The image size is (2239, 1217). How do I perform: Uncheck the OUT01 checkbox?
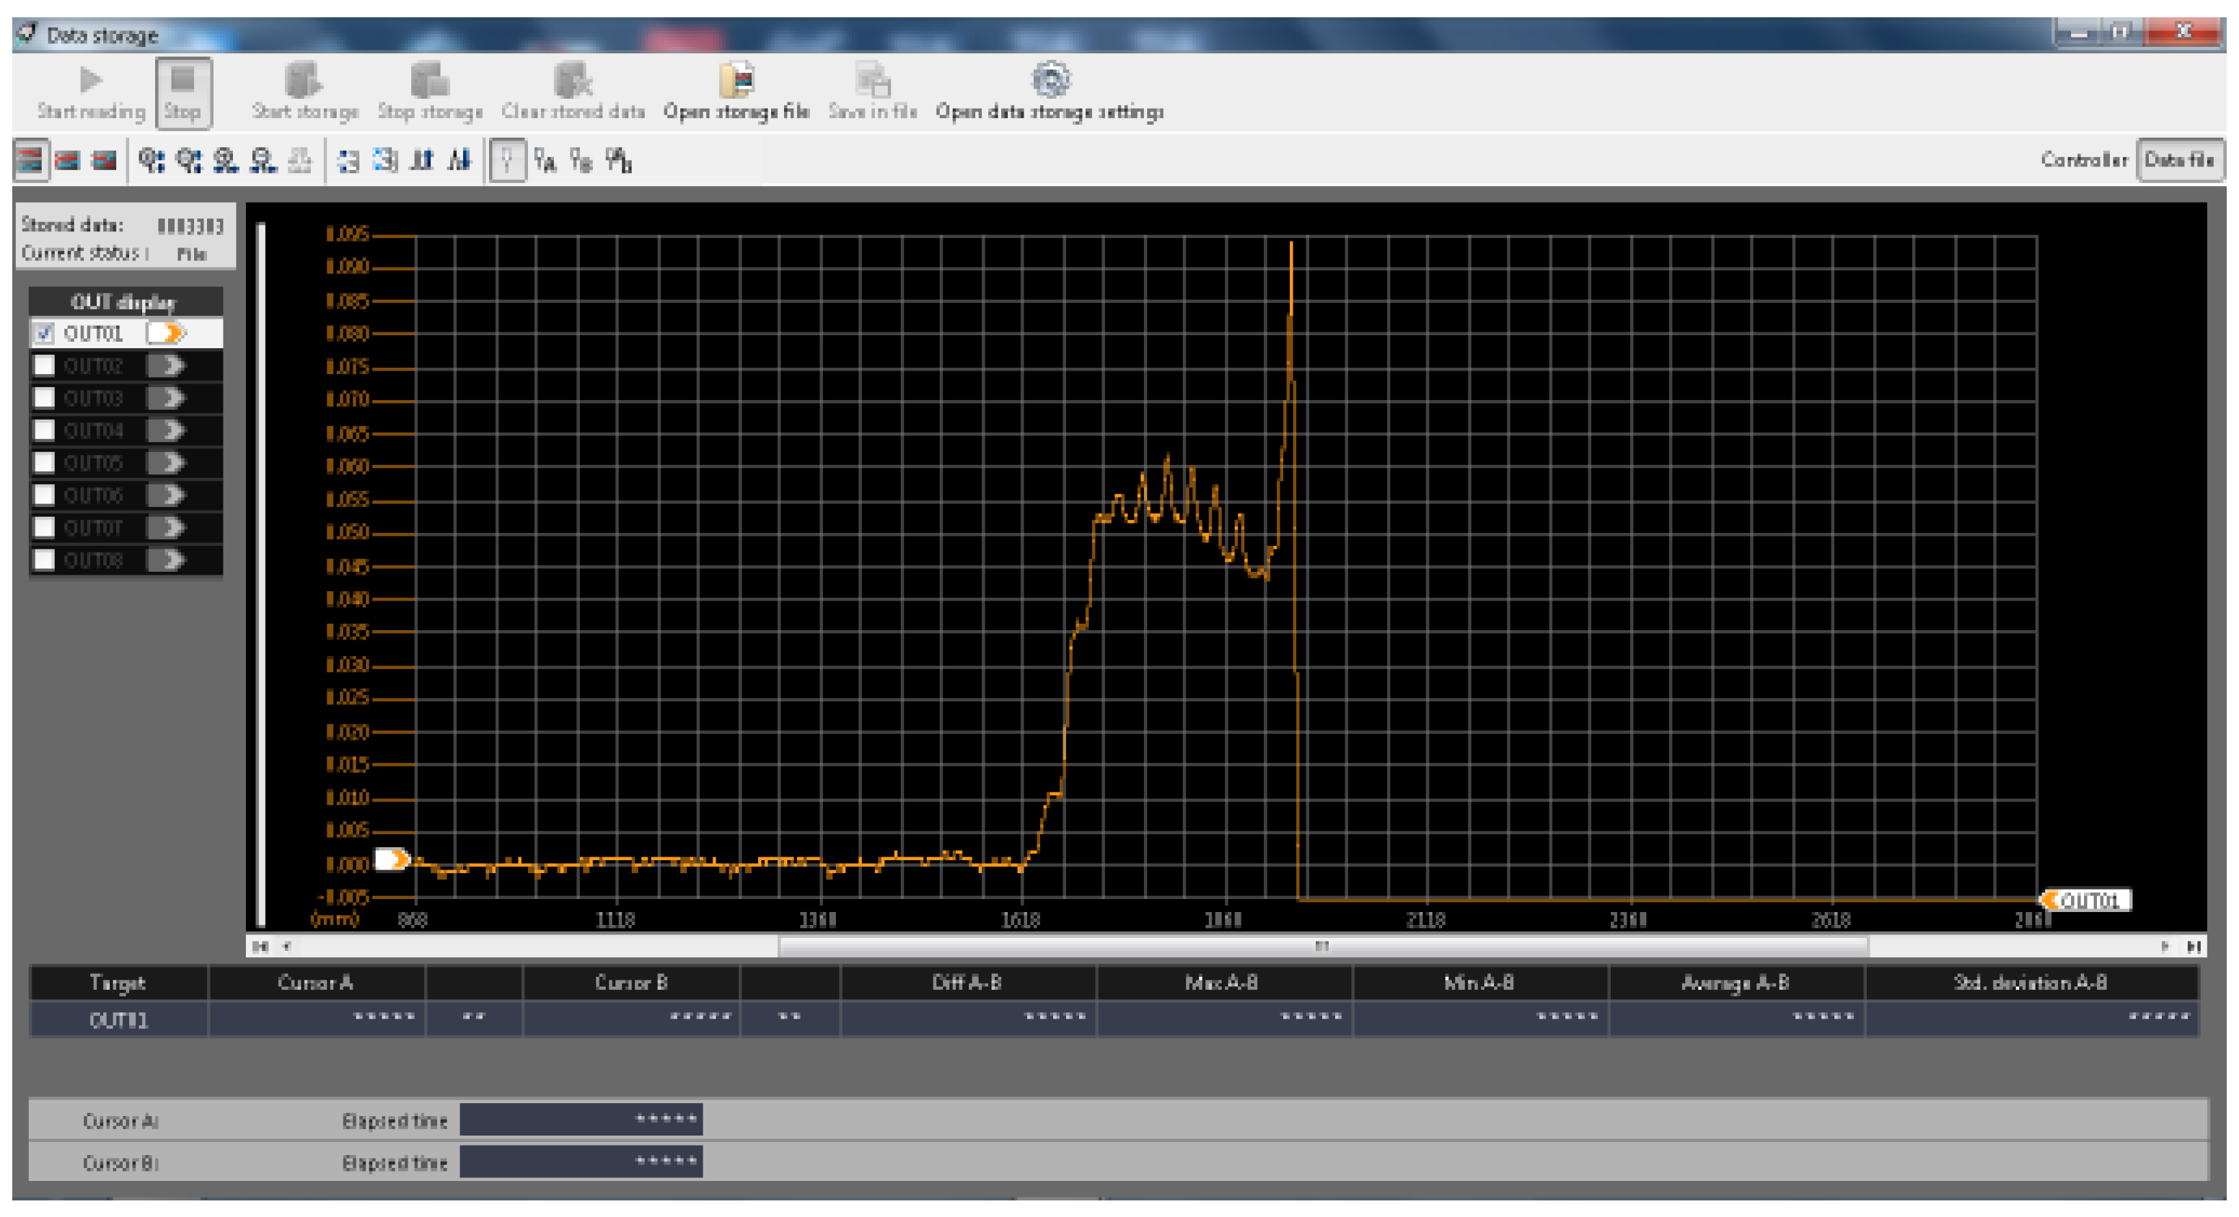pyautogui.click(x=44, y=334)
